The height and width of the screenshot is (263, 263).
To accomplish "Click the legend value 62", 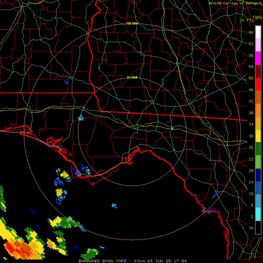I will click(x=251, y=44).
